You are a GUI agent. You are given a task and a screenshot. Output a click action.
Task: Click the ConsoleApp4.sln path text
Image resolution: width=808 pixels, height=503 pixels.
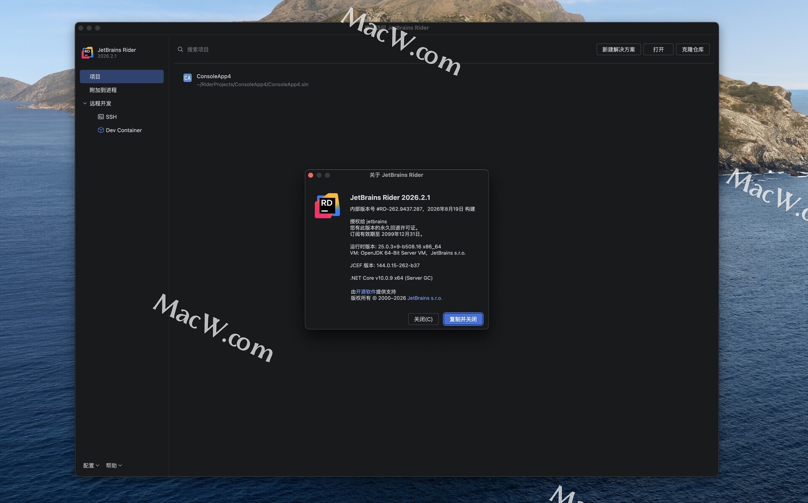click(252, 84)
